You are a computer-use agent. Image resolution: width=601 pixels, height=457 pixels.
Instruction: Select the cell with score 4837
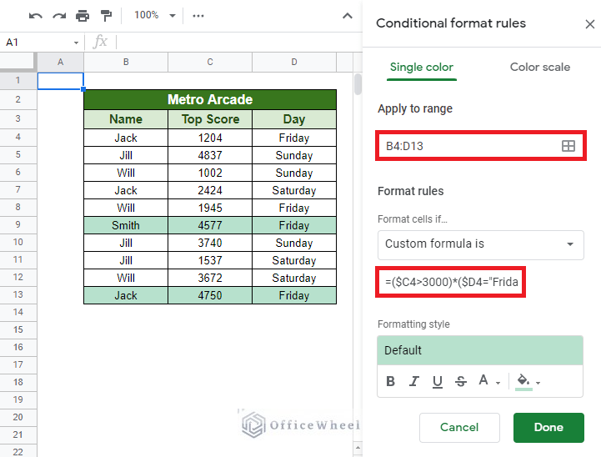210,155
